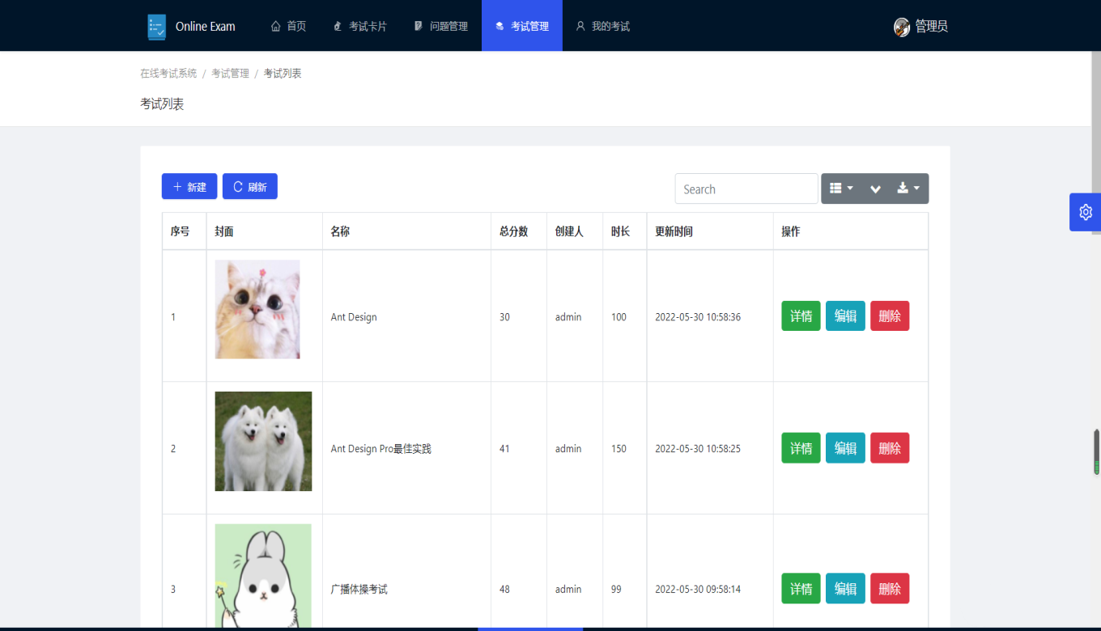Click 编辑 for 广播体操考试
Image resolution: width=1101 pixels, height=631 pixels.
point(845,589)
